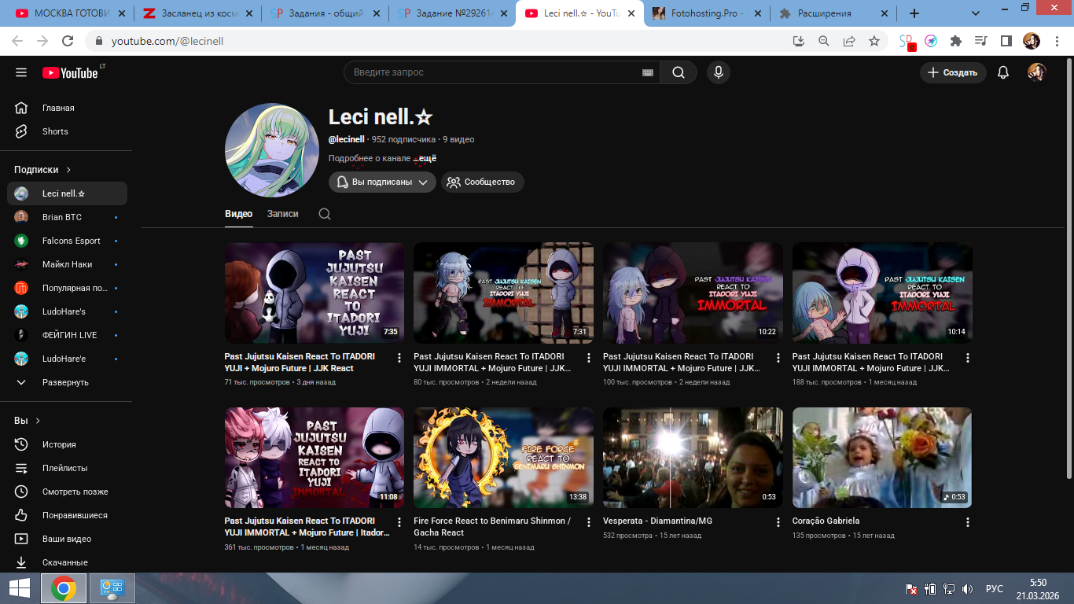
Task: Expand channel description via '...ещё'
Action: (425, 158)
